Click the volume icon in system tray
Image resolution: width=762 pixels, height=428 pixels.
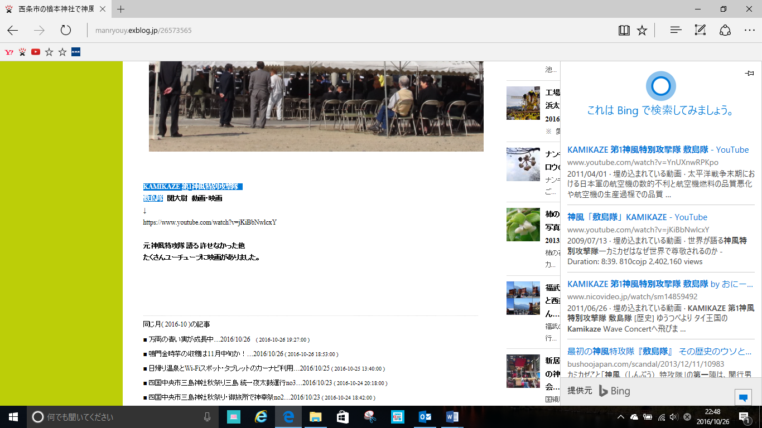click(x=674, y=417)
